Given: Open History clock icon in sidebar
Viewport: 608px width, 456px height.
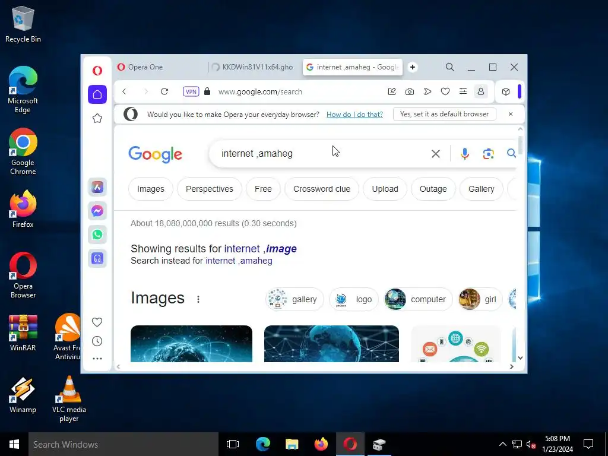Looking at the screenshot, I should click(97, 341).
